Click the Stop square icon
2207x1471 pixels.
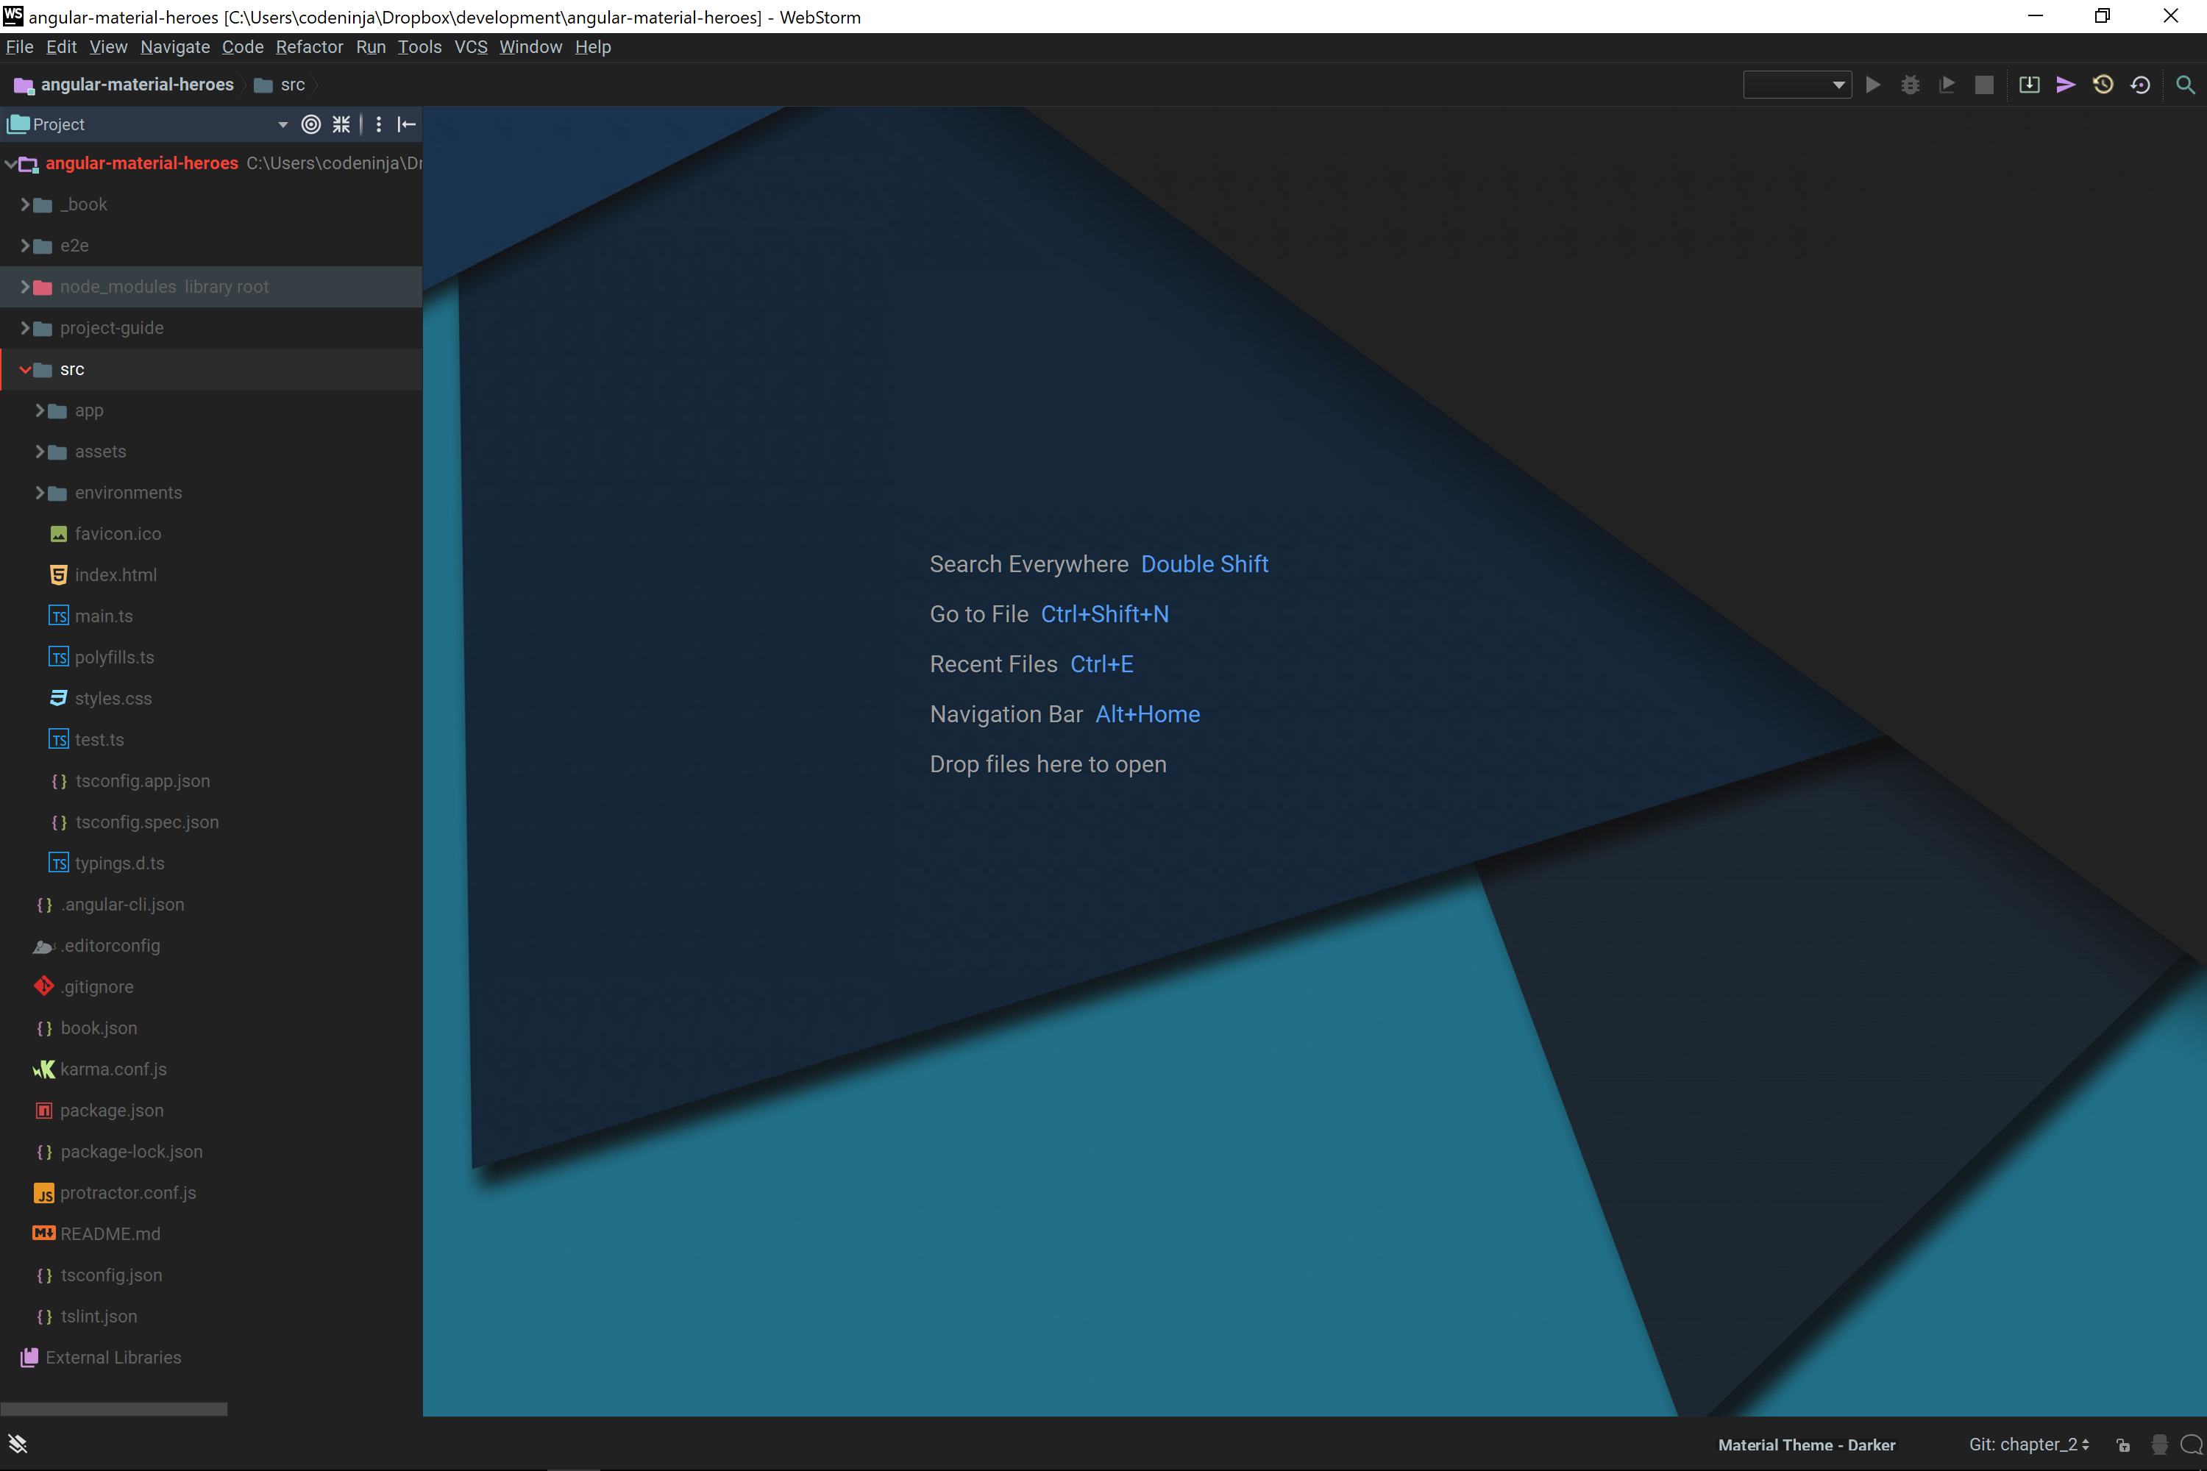tap(1983, 85)
